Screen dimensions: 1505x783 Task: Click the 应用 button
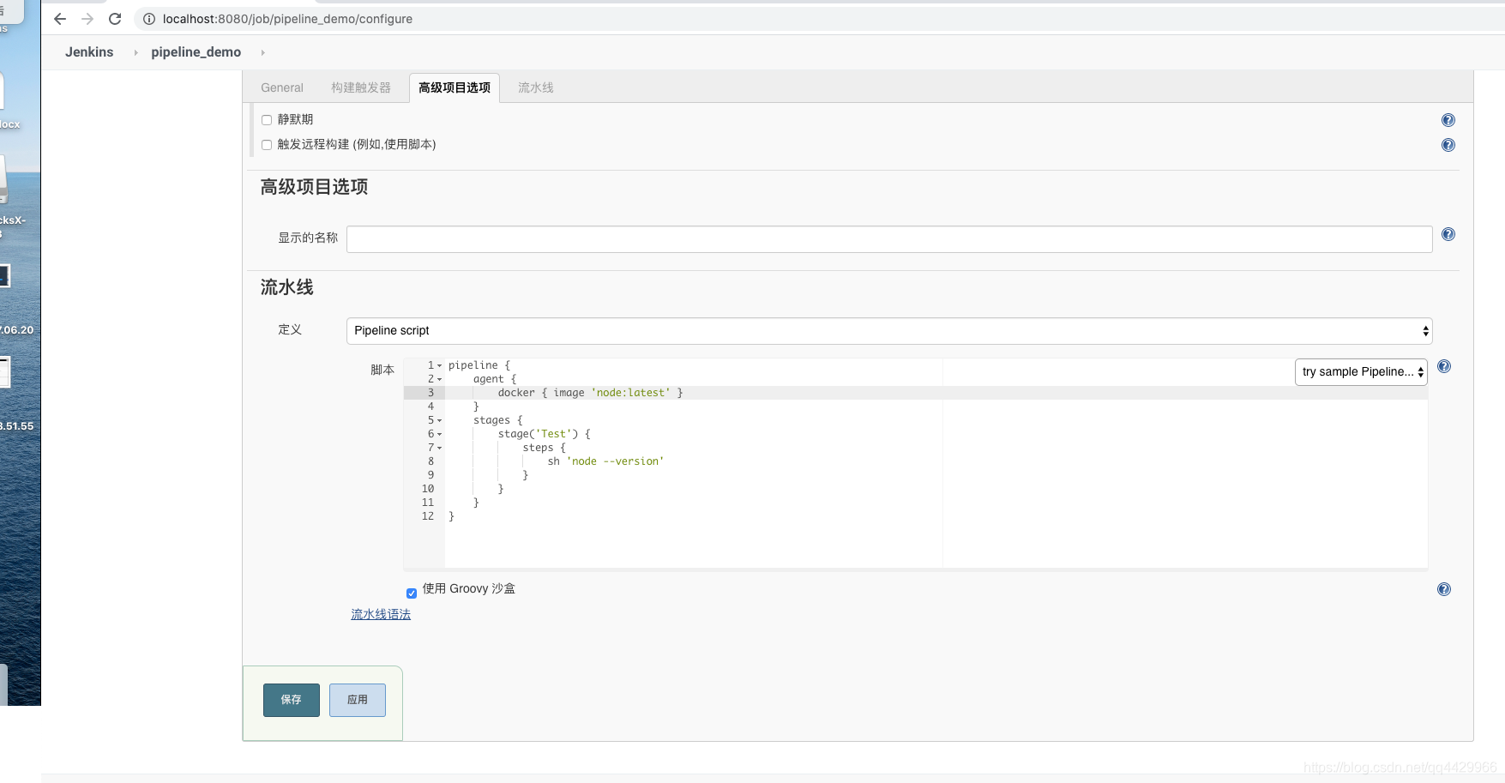pos(358,700)
